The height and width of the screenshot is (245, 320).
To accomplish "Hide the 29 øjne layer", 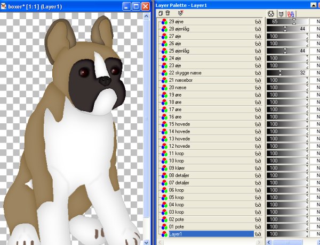I will tap(258, 21).
